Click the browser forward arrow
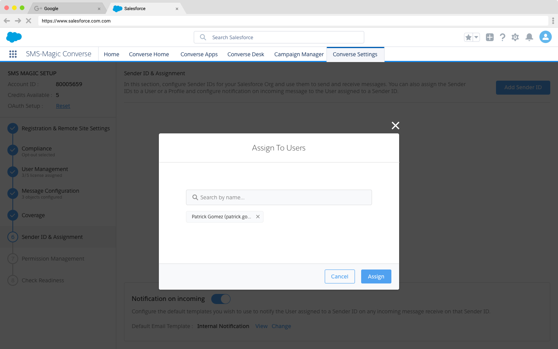The width and height of the screenshot is (558, 349). tap(18, 21)
